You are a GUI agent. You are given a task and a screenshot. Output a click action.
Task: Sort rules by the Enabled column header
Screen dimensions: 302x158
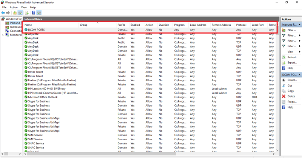pyautogui.click(x=135, y=25)
